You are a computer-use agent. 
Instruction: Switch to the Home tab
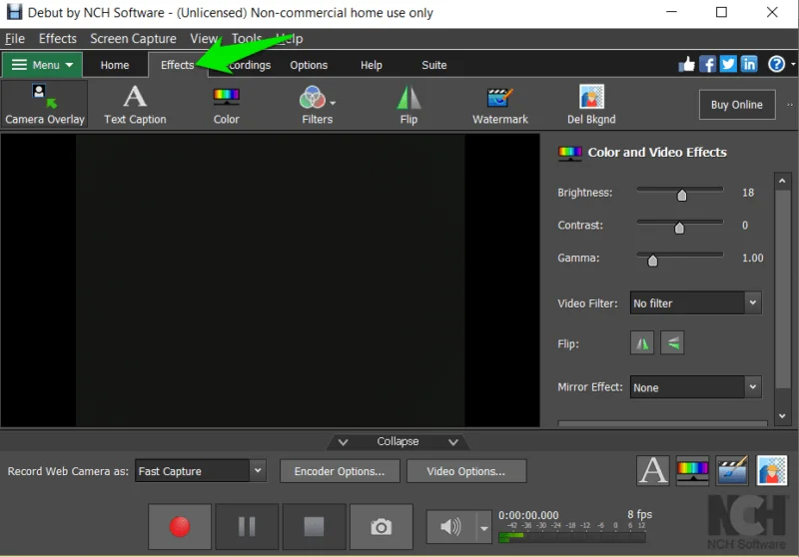tap(115, 65)
